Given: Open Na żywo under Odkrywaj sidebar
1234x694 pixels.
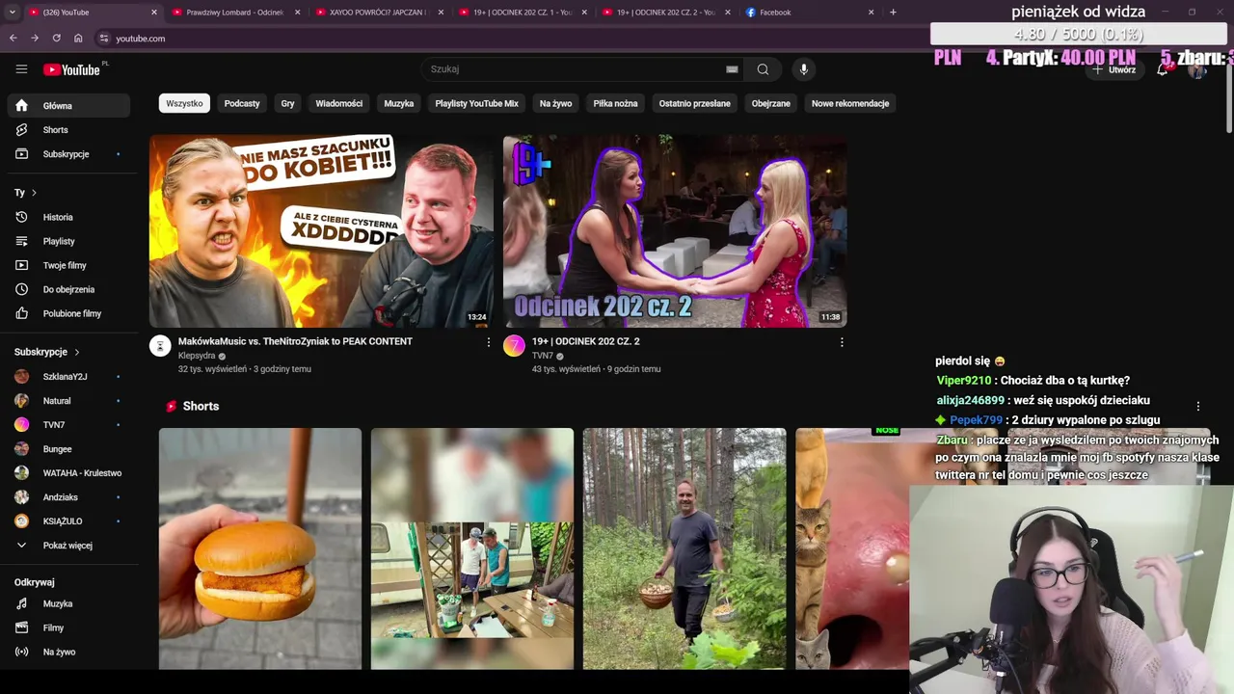Looking at the screenshot, I should [x=68, y=652].
